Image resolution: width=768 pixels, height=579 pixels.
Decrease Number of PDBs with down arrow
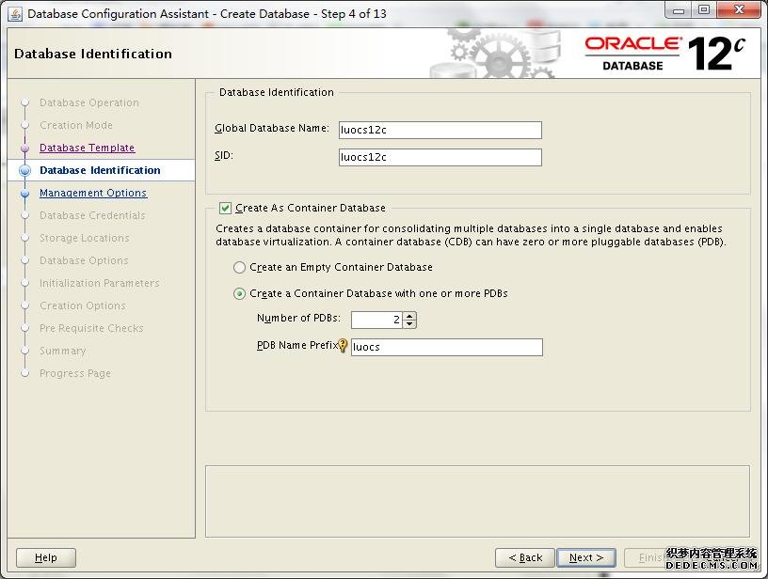point(409,324)
